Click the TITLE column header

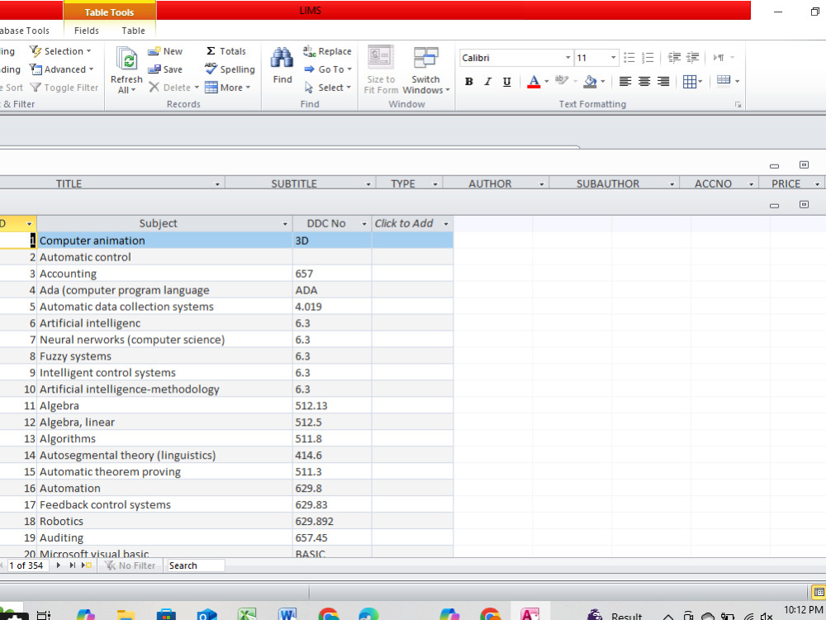click(69, 184)
